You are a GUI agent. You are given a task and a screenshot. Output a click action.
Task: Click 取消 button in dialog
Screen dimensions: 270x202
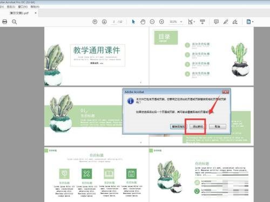pos(218,127)
